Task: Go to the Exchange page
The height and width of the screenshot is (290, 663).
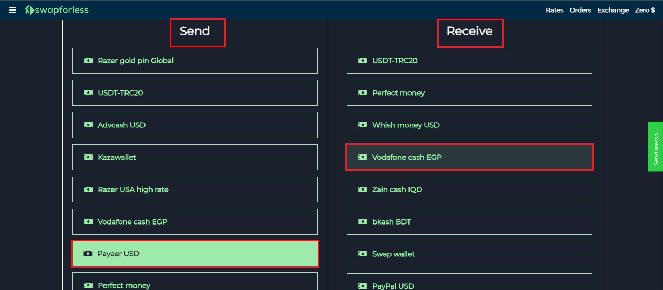Action: click(613, 10)
